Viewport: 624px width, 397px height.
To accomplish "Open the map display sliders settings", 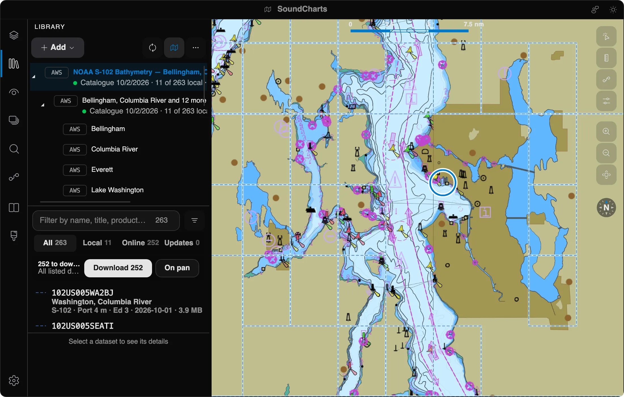I will (606, 101).
